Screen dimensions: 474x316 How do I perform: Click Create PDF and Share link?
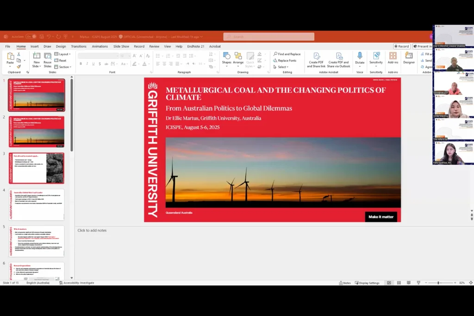coord(317,56)
